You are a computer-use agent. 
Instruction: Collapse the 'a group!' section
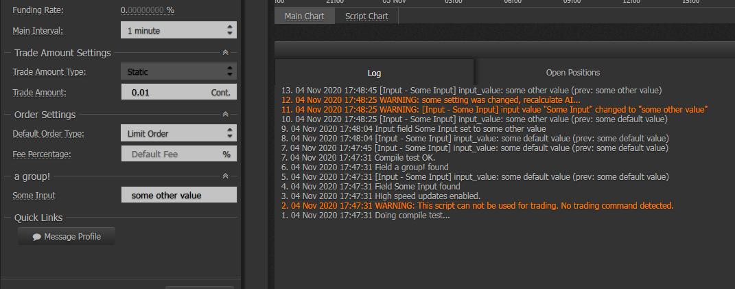226,176
